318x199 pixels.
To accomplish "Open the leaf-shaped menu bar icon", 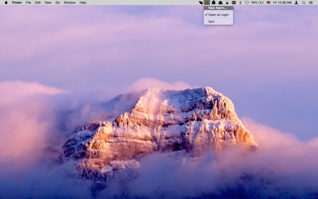I will 201,2.
